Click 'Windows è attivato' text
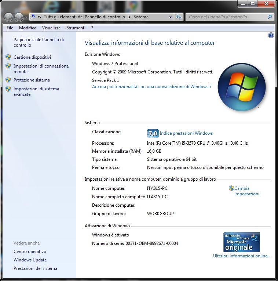 pos(110,235)
